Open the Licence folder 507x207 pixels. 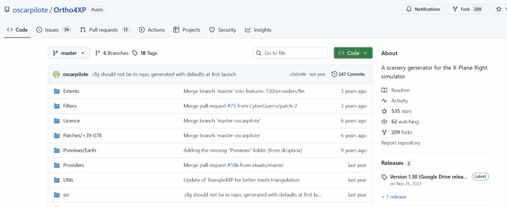point(71,121)
